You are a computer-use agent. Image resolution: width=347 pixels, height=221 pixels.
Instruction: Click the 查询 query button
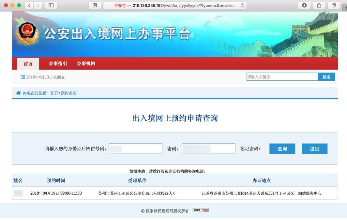coord(282,149)
